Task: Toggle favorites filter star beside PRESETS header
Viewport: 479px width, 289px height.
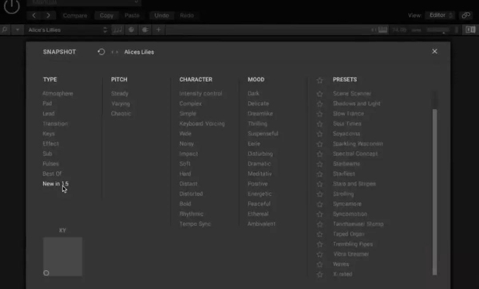Action: coord(319,80)
